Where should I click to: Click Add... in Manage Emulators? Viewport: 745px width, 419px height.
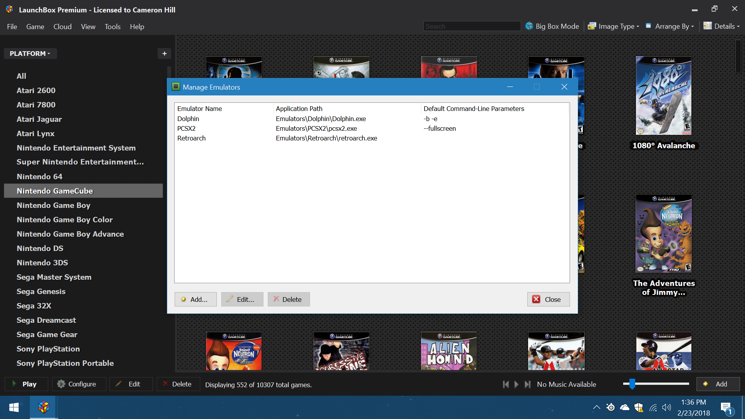click(x=196, y=299)
